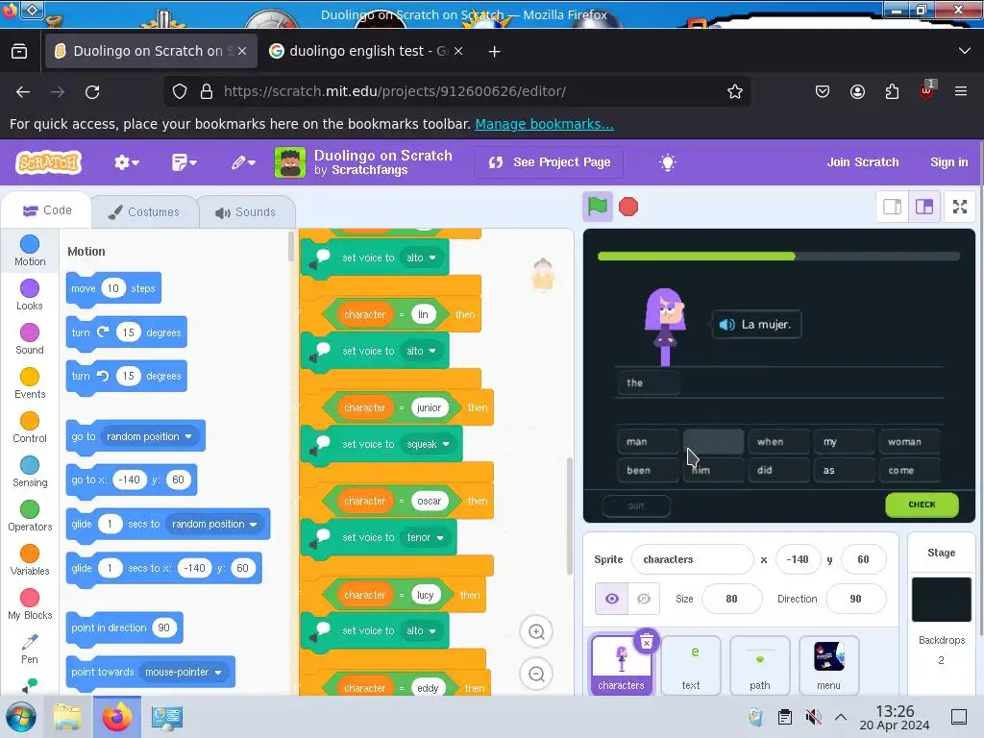Screen dimensions: 984x738
Task: Select the Sound block category
Action: pyautogui.click(x=30, y=339)
